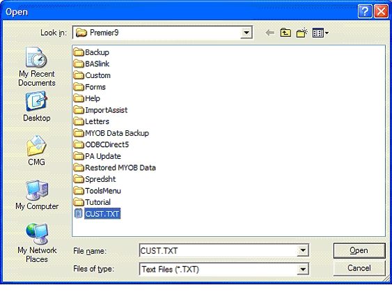This screenshot has height=292, width=392.
Task: Select the MYOB Data Backup folder icon
Action: (x=79, y=133)
